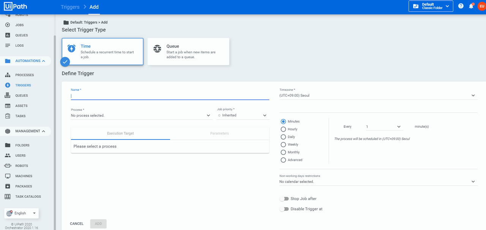
Task: Click the Users people icon
Action: [8, 155]
